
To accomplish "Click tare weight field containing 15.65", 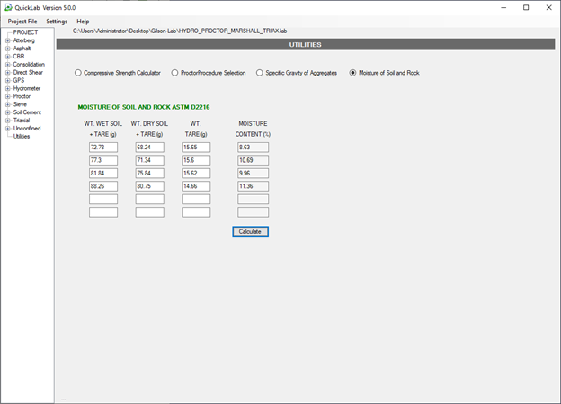I will [196, 147].
